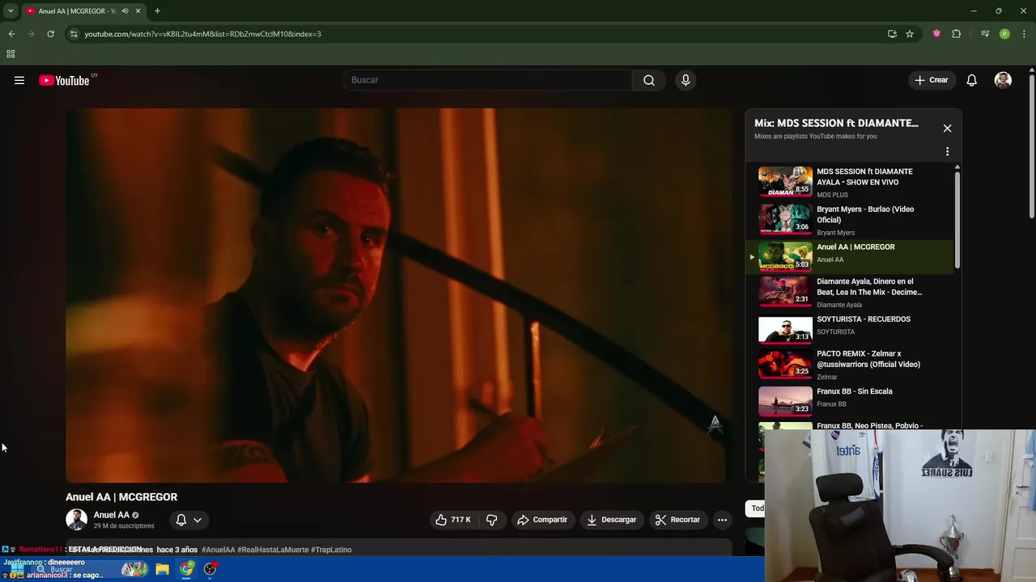Click the Compartir share button

pos(542,520)
